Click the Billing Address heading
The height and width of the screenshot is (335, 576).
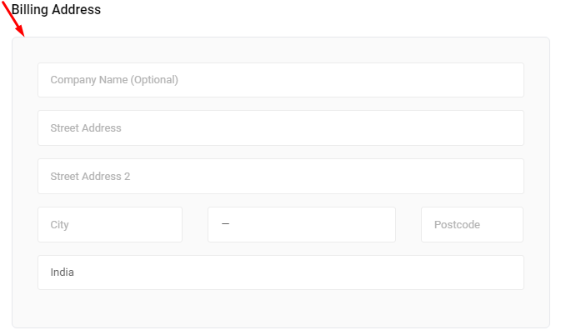[x=56, y=9]
